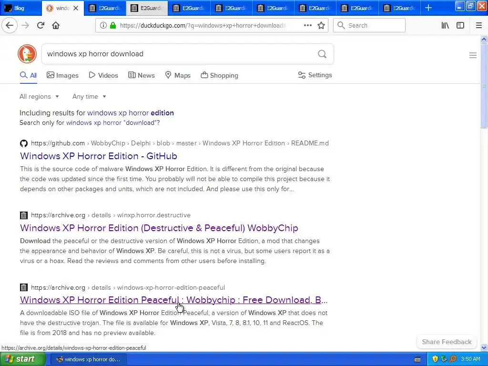This screenshot has width=488, height=366.
Task: Bookmark this page with the star
Action: [321, 25]
